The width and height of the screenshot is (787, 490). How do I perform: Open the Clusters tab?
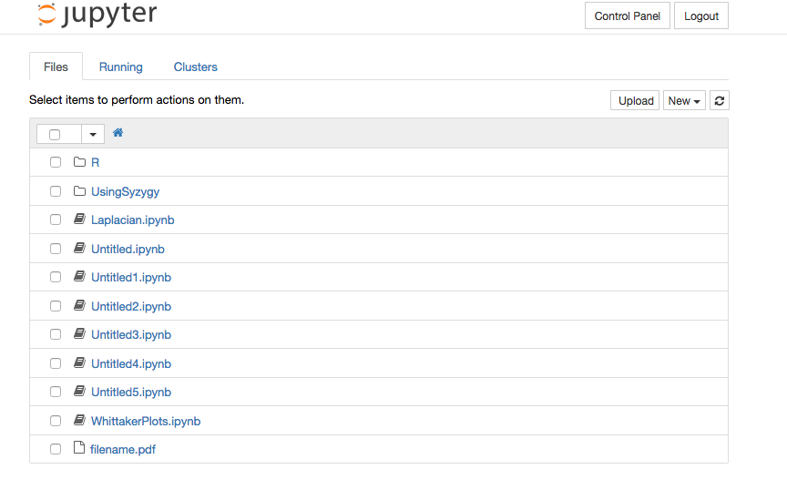(195, 66)
